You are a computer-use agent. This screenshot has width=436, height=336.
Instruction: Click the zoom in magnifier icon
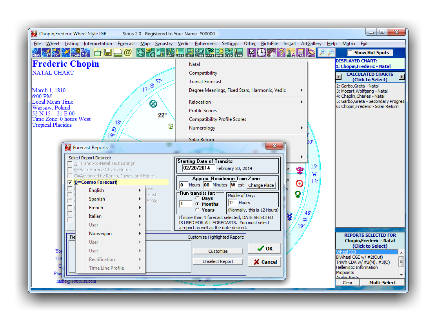click(322, 53)
